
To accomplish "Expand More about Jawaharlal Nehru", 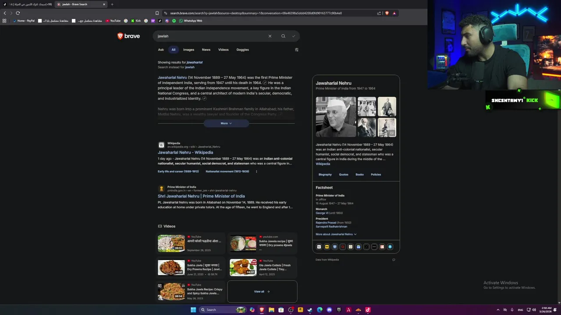I will 336,234.
